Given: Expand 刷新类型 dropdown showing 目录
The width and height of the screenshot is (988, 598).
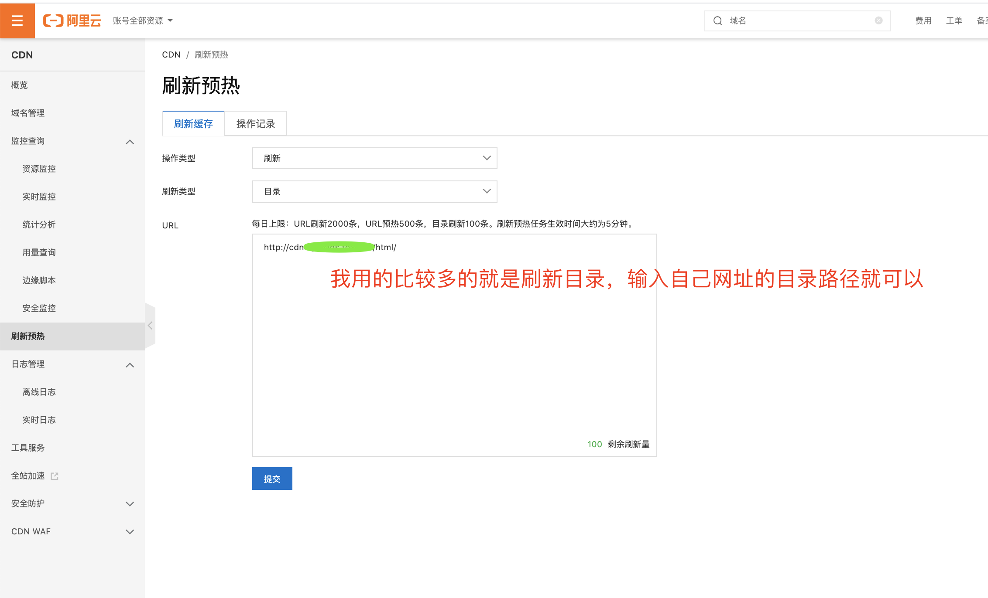Looking at the screenshot, I should (x=374, y=191).
